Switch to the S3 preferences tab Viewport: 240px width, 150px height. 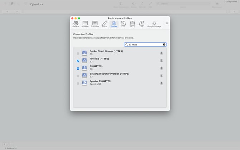point(142,23)
